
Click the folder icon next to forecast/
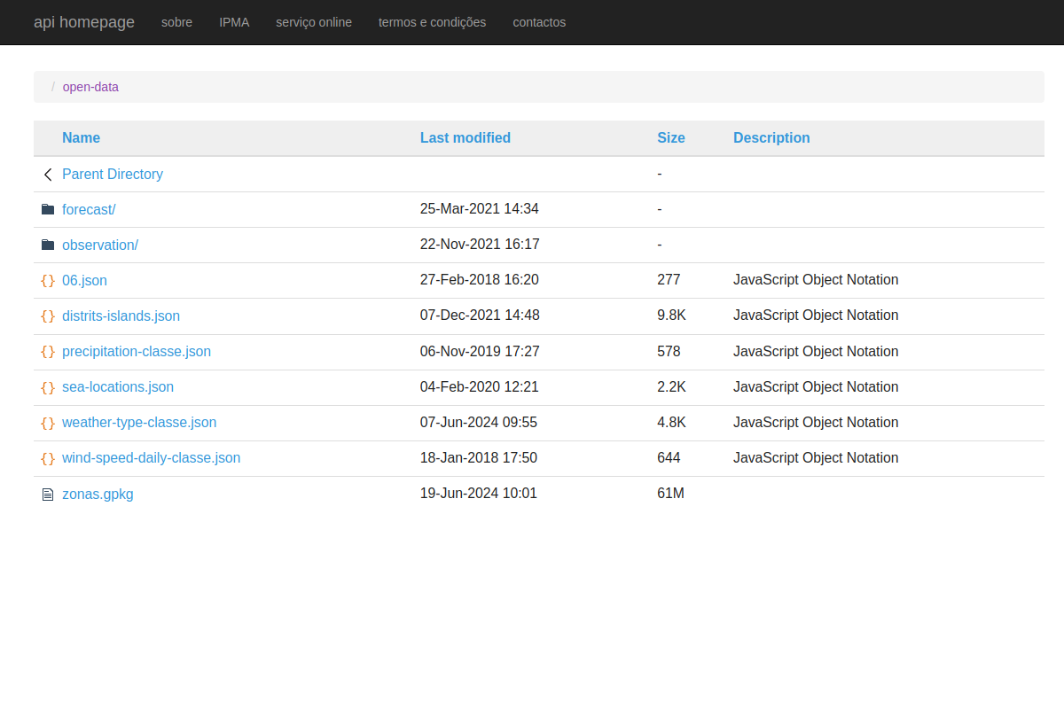[48, 209]
